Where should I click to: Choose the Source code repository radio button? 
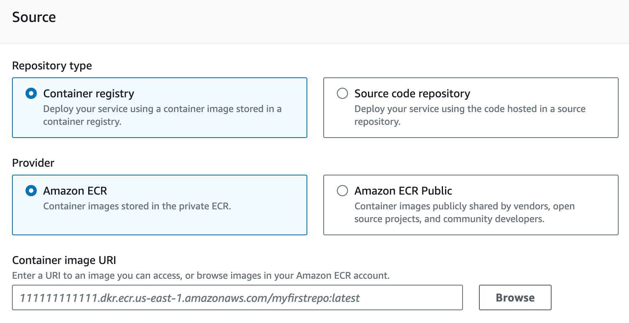click(342, 93)
